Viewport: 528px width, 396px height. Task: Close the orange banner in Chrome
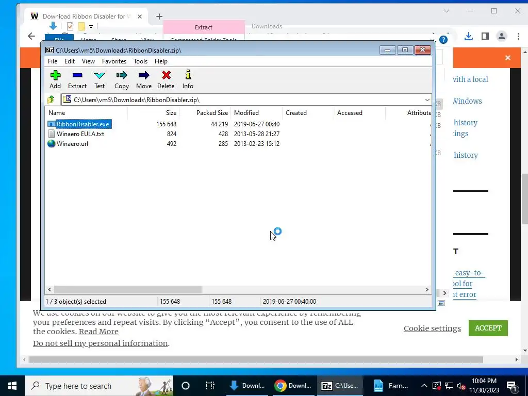pos(508,58)
